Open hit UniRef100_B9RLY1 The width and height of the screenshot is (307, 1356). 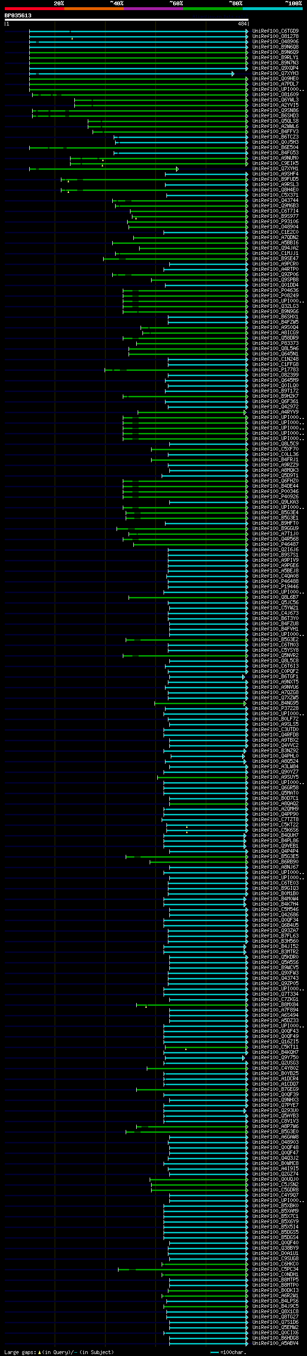click(275, 57)
